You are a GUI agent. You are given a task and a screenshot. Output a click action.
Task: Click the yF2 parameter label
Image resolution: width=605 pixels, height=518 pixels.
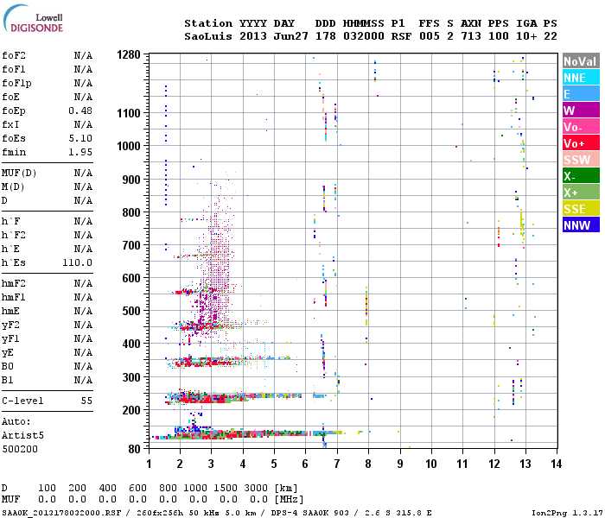(10, 325)
